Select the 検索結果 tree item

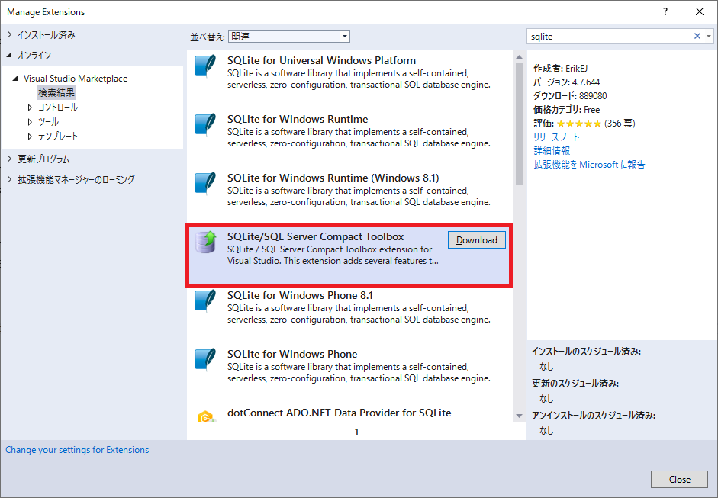56,92
